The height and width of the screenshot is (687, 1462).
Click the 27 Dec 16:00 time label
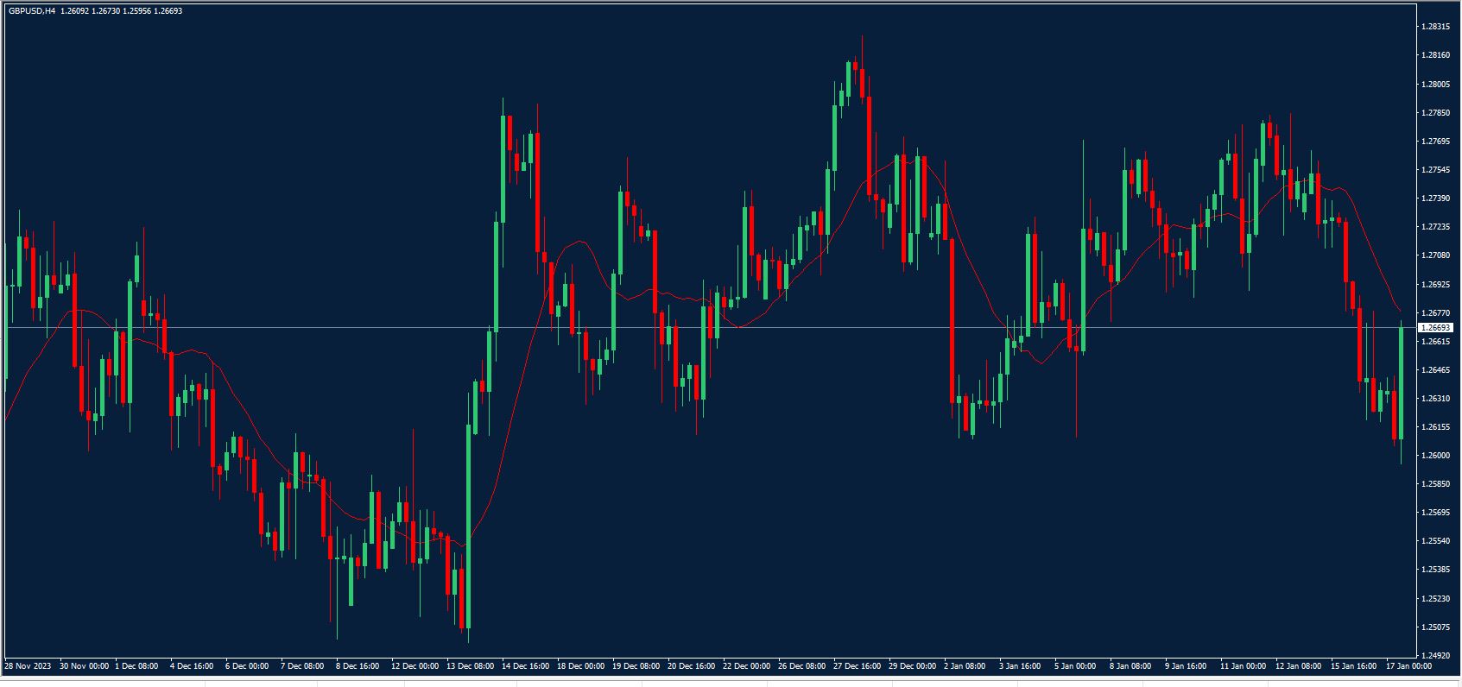coord(857,666)
